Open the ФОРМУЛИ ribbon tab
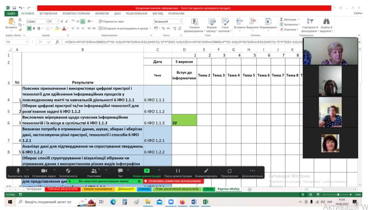This screenshot has width=368, height=210. [x=102, y=13]
